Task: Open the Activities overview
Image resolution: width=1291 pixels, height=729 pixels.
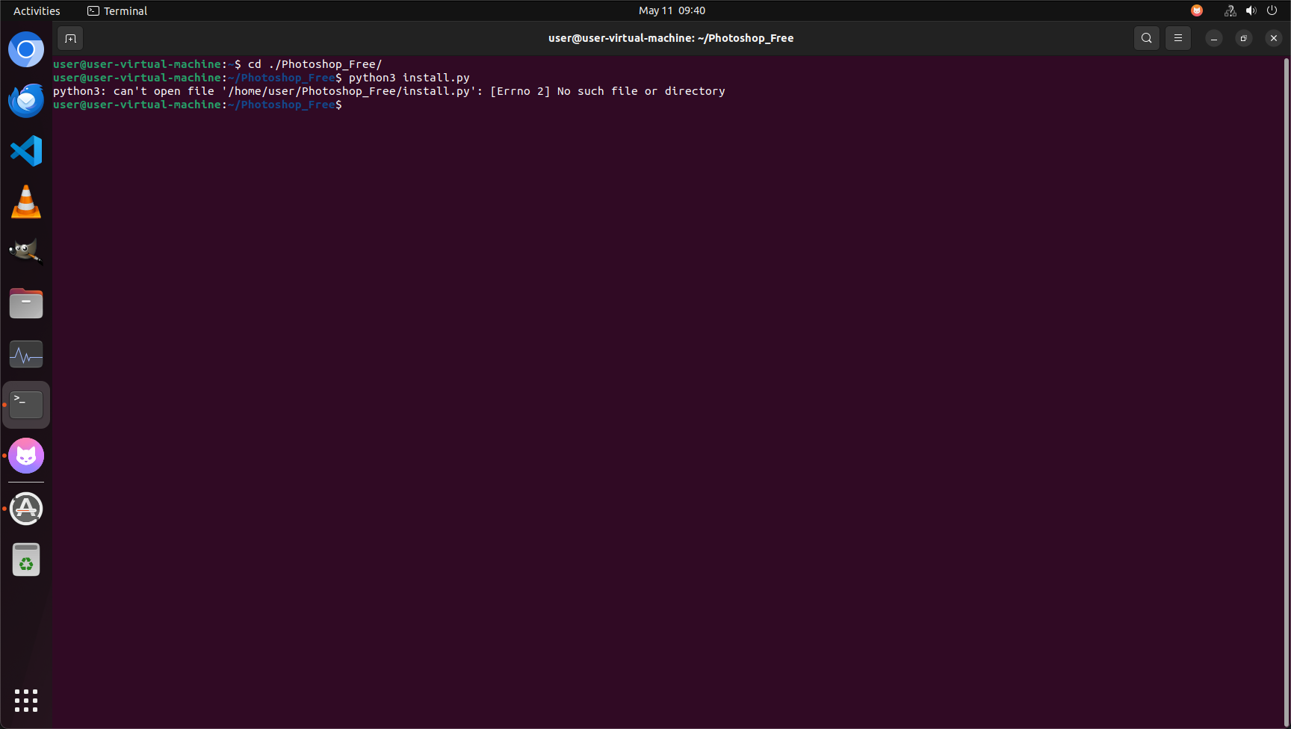Action: [x=37, y=10]
